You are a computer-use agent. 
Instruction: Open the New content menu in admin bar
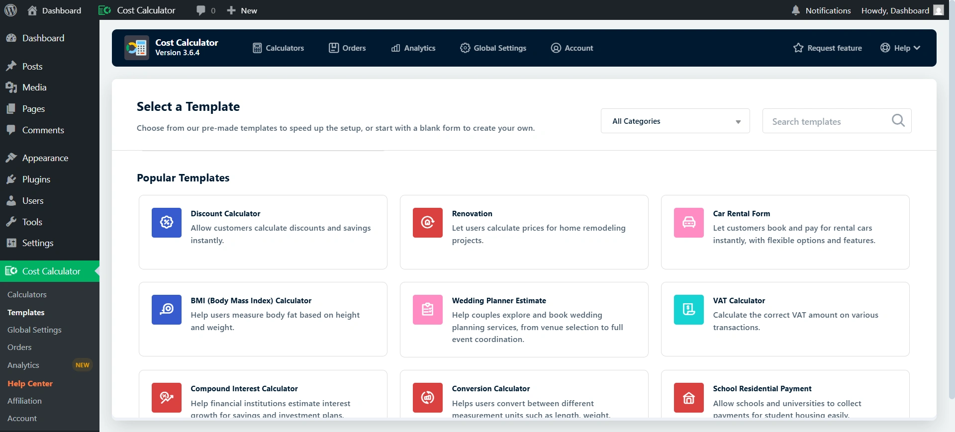click(242, 10)
